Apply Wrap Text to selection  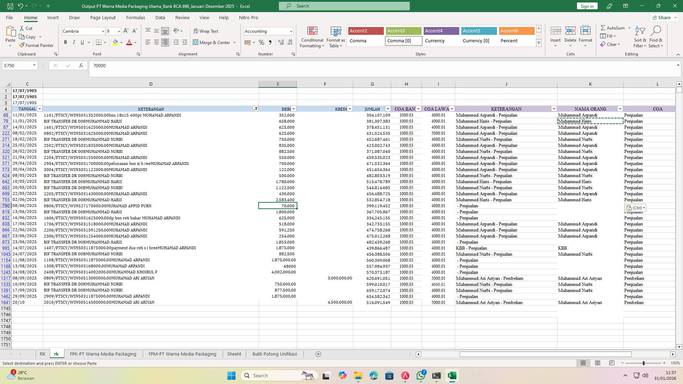tap(206, 31)
